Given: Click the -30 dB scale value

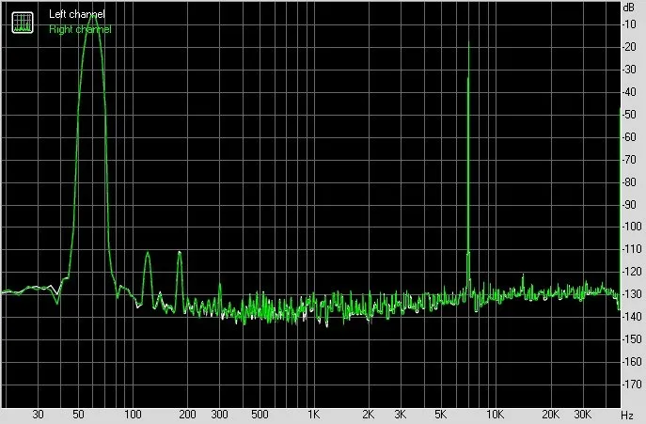Looking at the screenshot, I should [629, 70].
